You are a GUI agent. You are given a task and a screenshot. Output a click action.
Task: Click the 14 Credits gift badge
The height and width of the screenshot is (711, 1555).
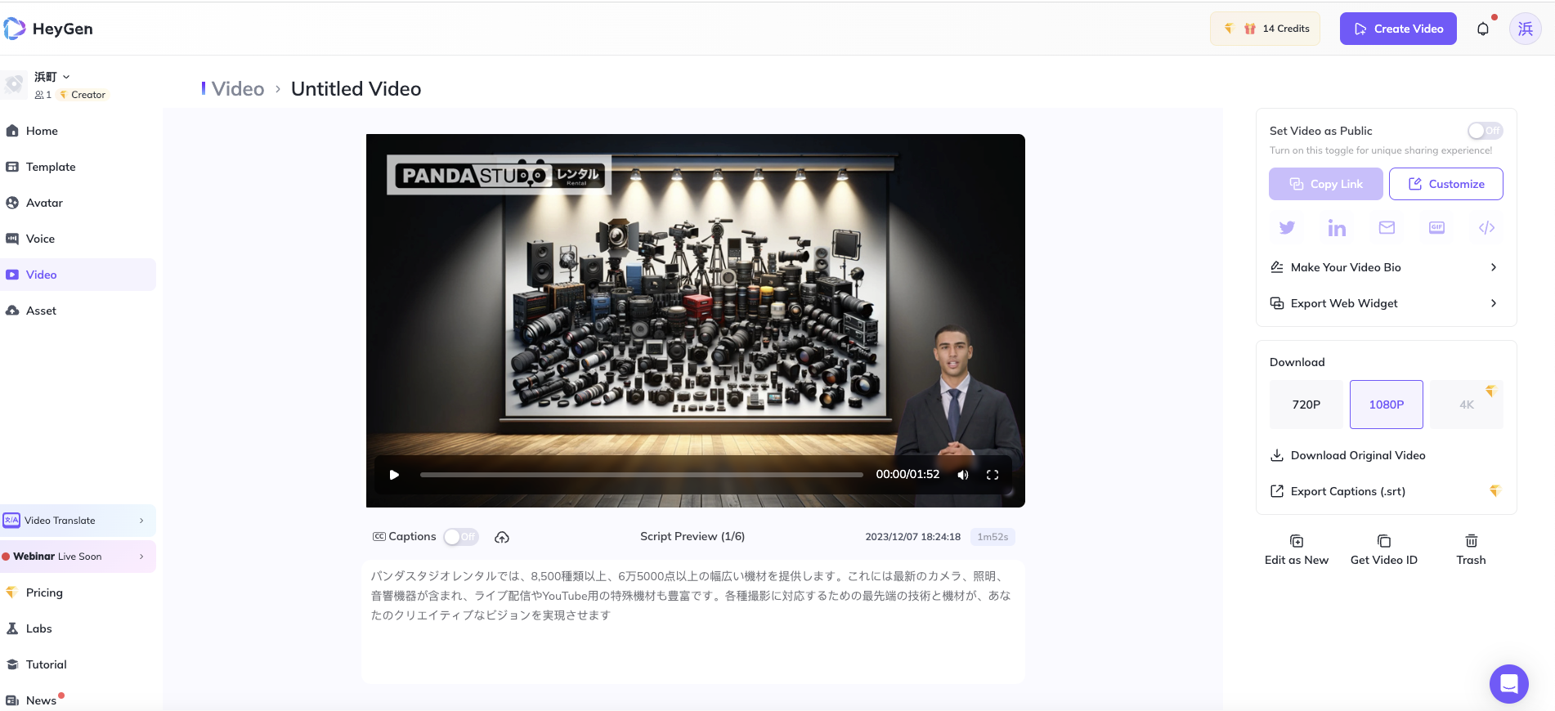point(1265,29)
